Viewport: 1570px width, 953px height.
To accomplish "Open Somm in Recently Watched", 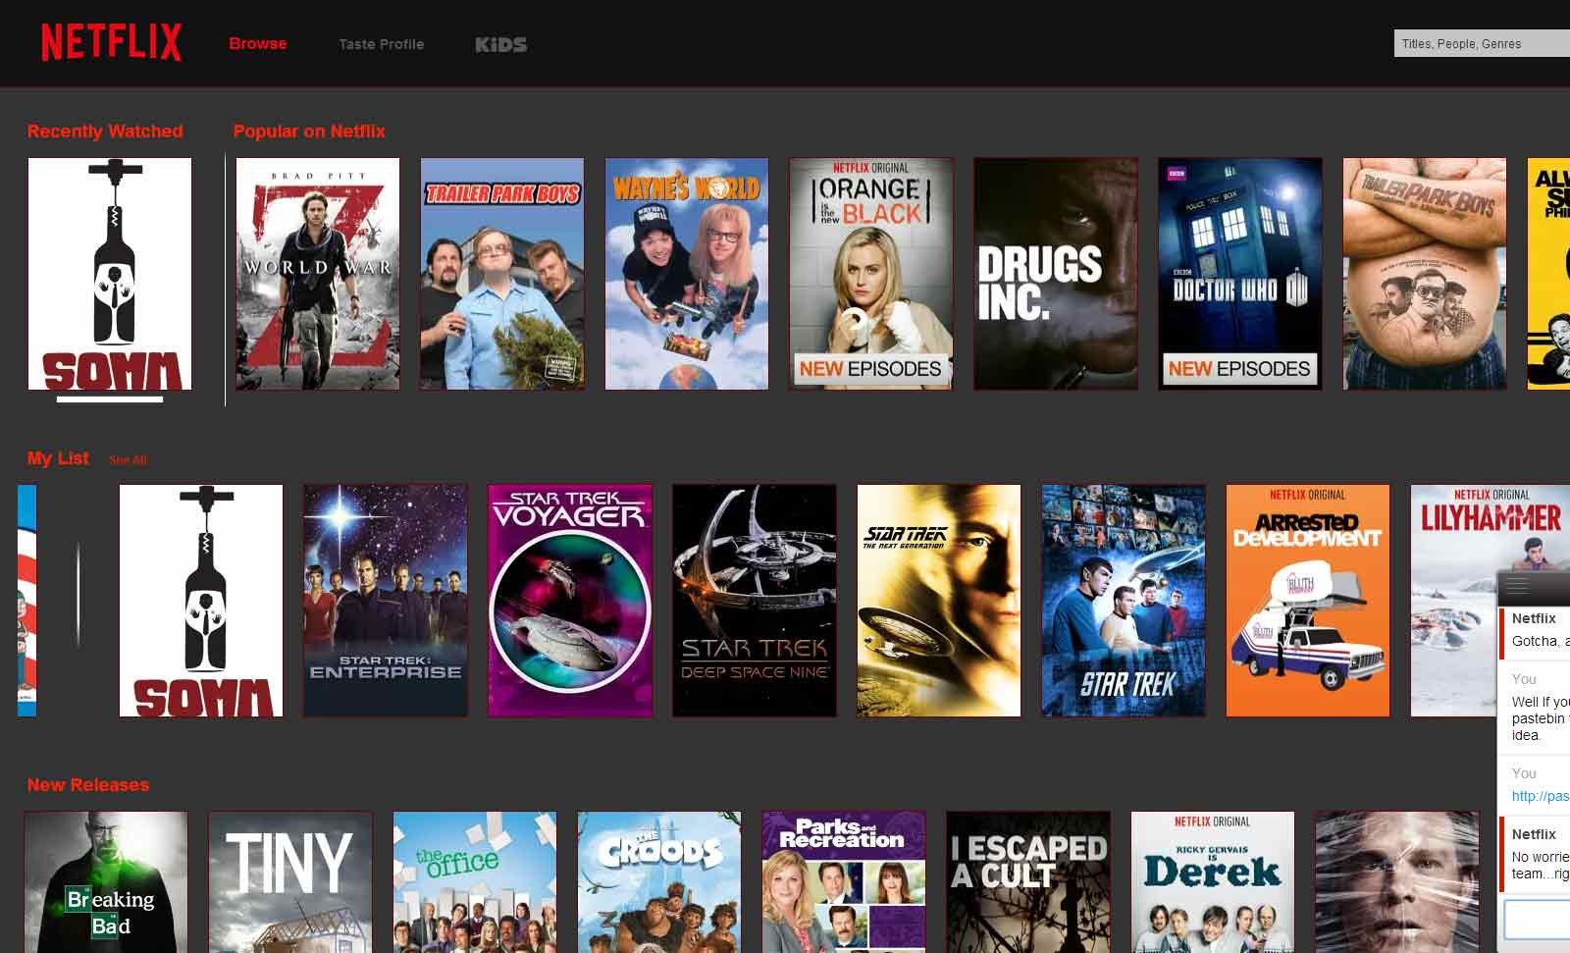I will coord(110,274).
